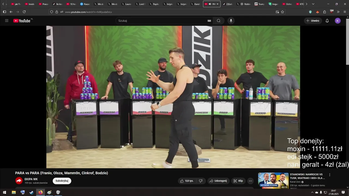This screenshot has width=349, height=196.
Task: Open Steam from the taskbar
Action: [x=32, y=192]
